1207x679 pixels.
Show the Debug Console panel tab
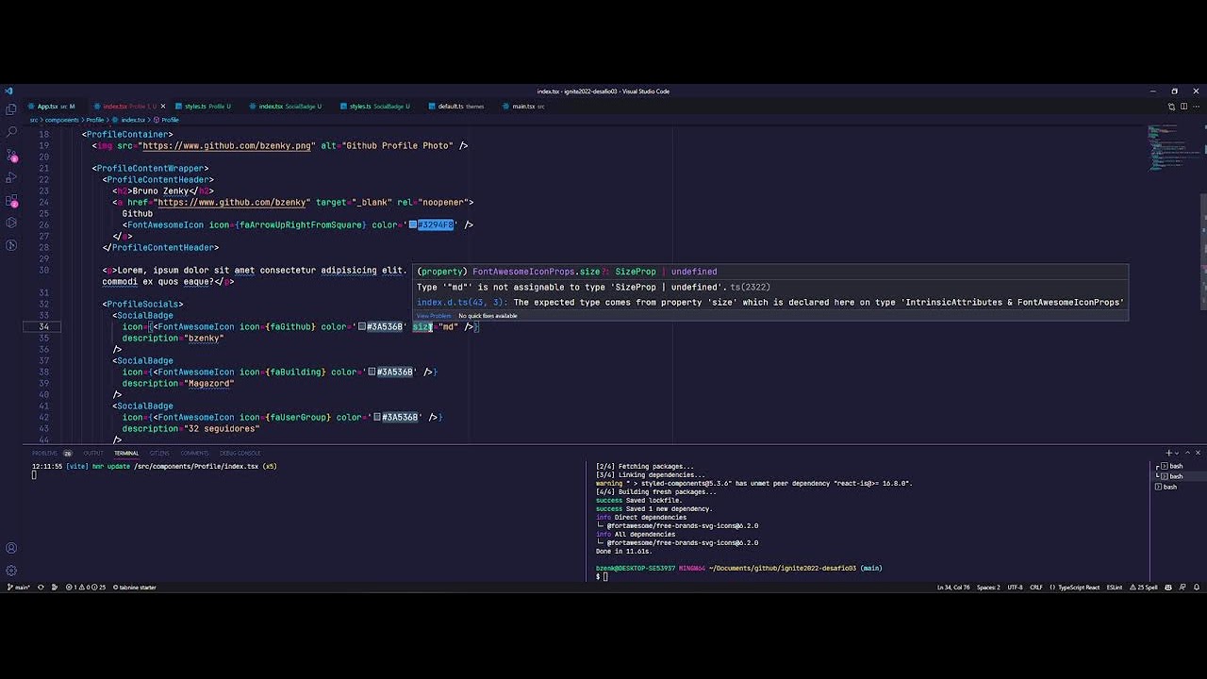tap(240, 453)
